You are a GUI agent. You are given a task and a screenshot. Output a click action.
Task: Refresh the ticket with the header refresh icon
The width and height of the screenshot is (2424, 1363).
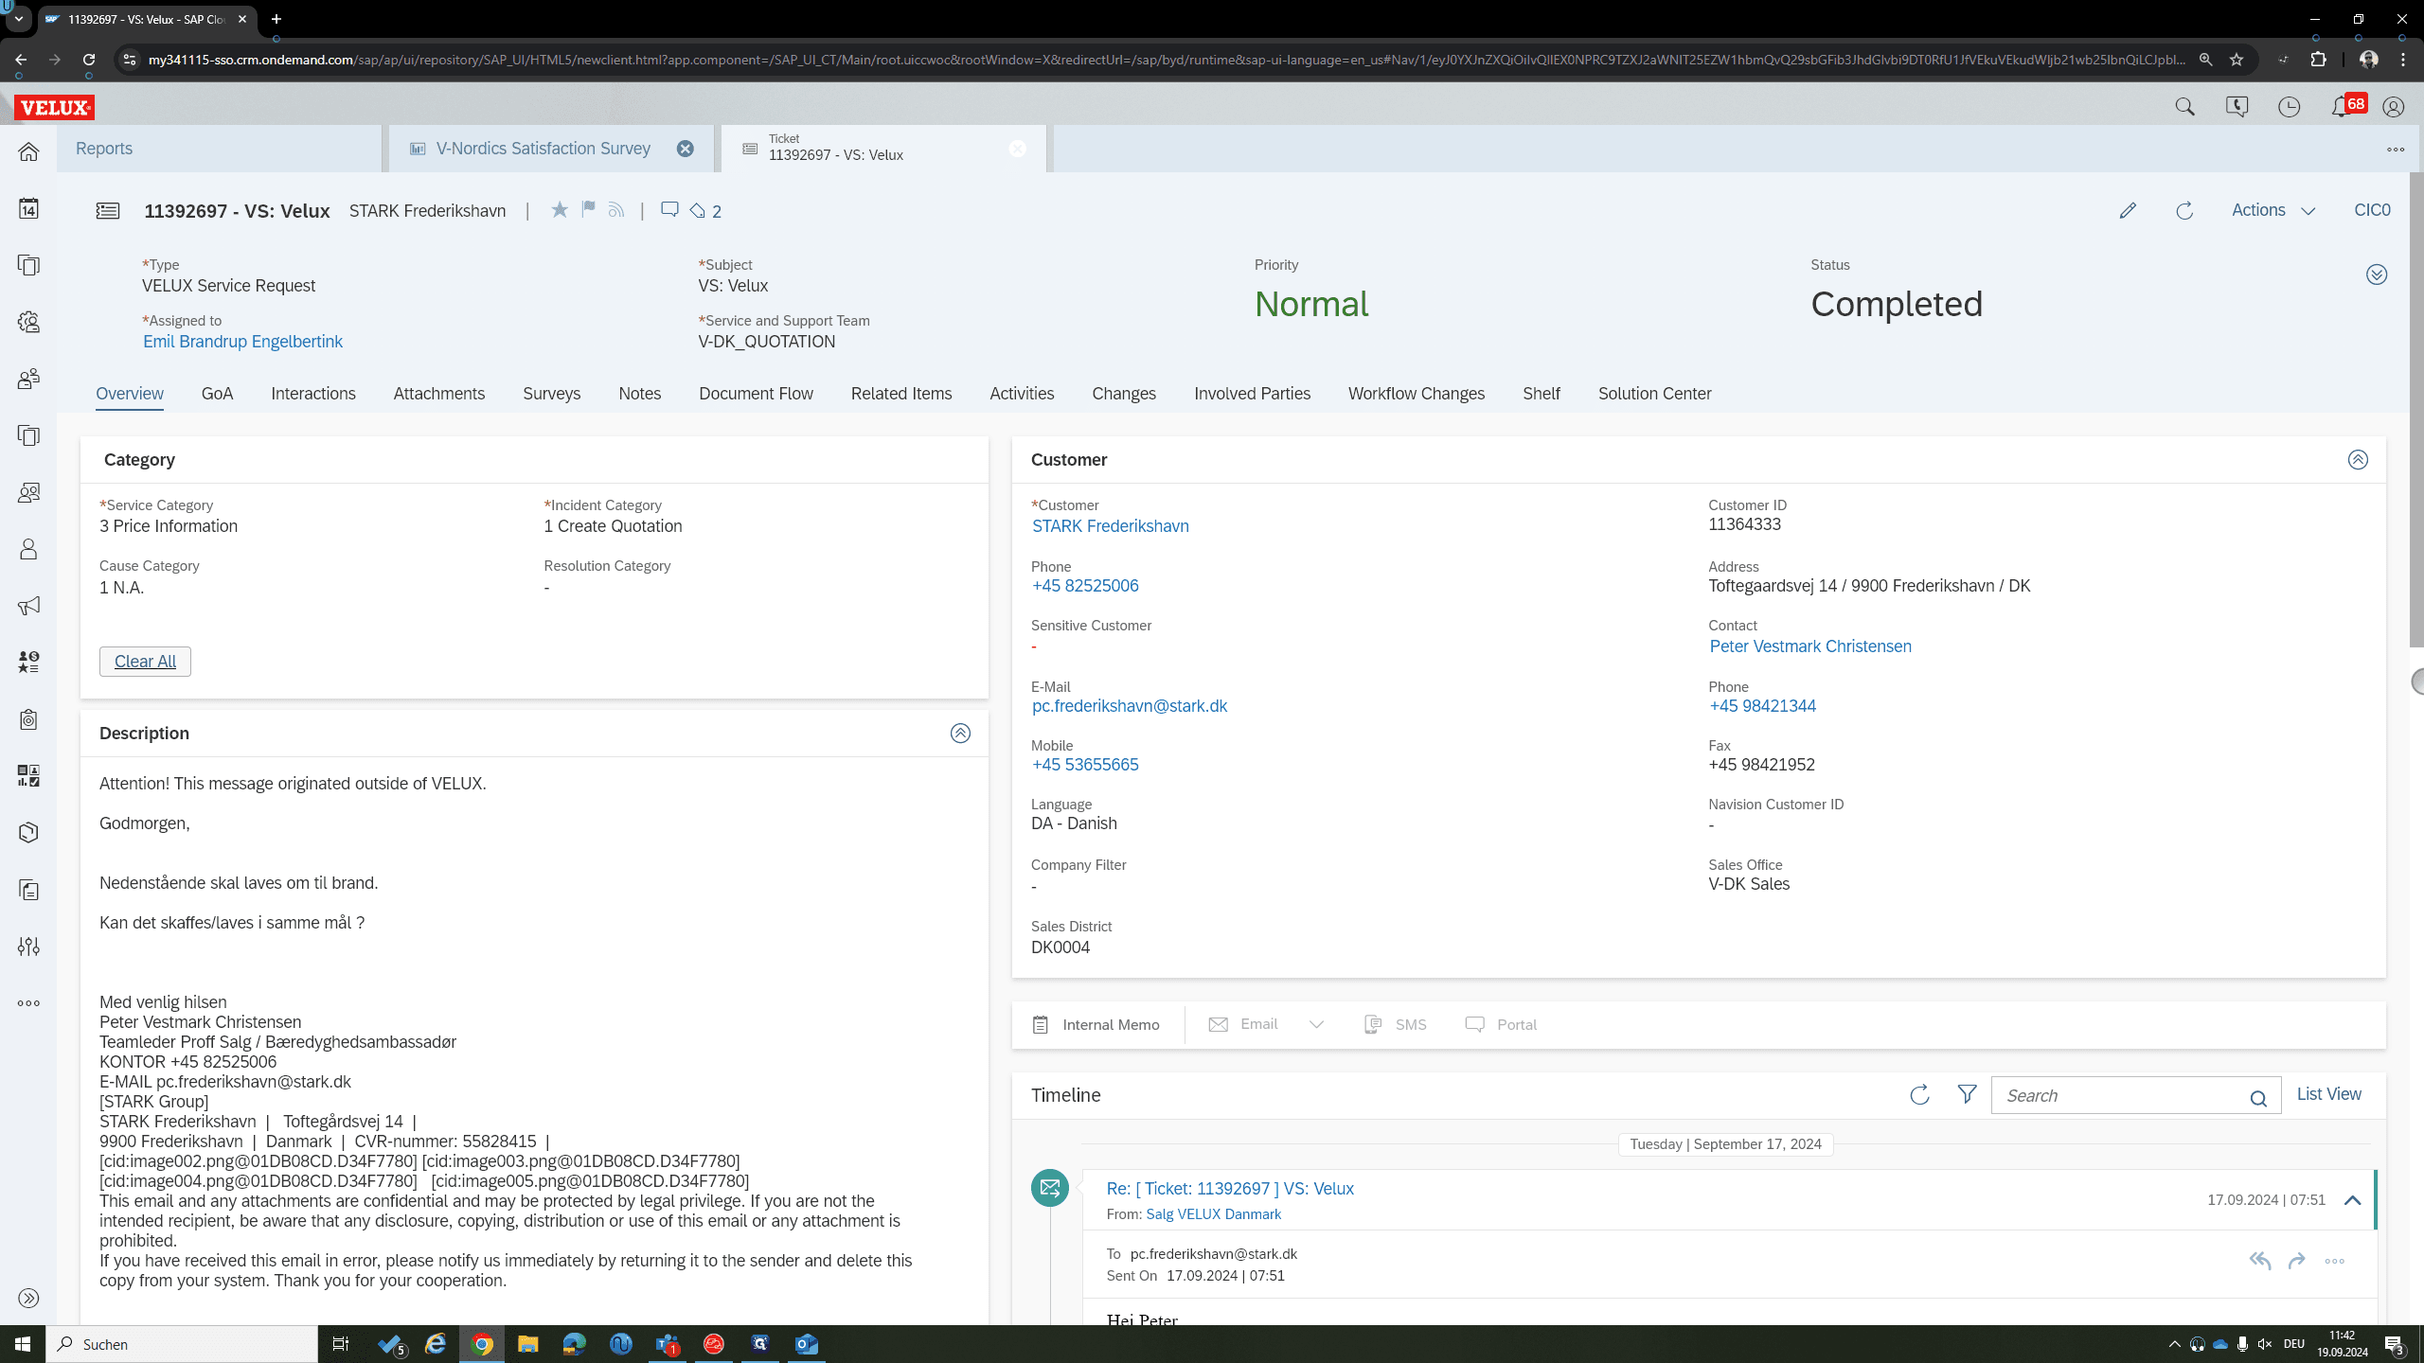pos(2184,210)
